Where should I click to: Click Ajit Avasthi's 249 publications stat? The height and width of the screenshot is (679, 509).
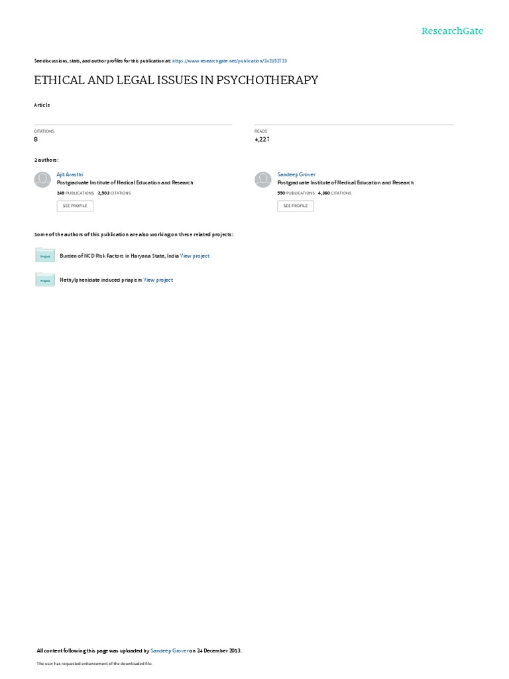[x=76, y=193]
